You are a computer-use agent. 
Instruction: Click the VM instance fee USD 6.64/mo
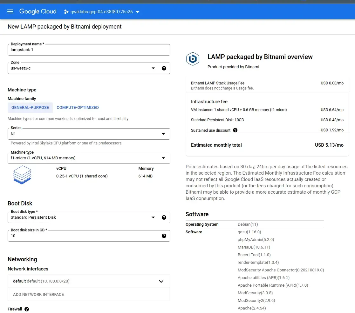pos(332,110)
